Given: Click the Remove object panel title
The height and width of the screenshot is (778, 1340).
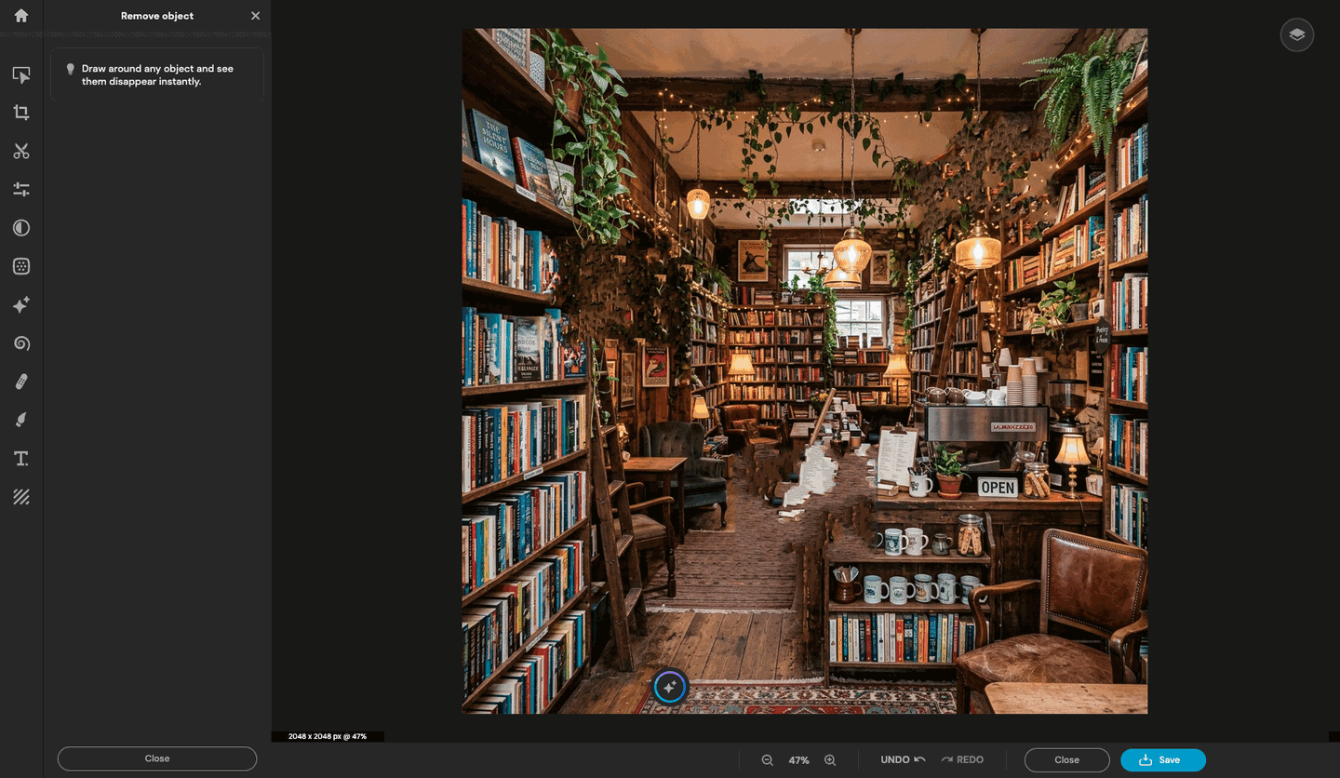Looking at the screenshot, I should [157, 16].
